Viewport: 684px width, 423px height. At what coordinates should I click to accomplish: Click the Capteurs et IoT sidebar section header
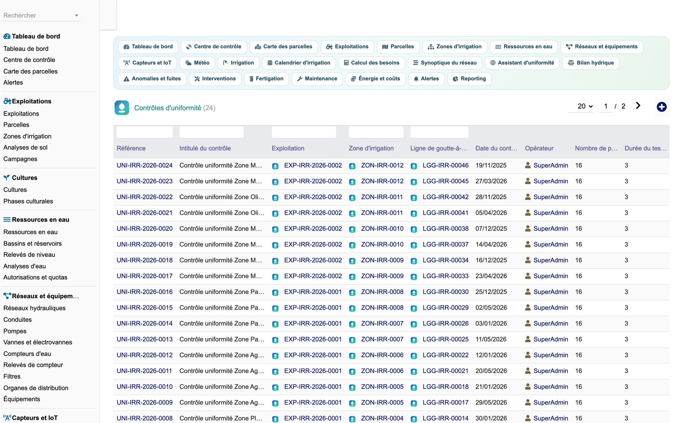[31, 418]
